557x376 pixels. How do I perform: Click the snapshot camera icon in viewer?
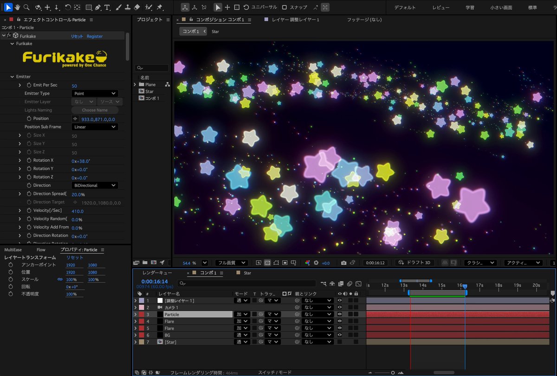[x=343, y=263]
